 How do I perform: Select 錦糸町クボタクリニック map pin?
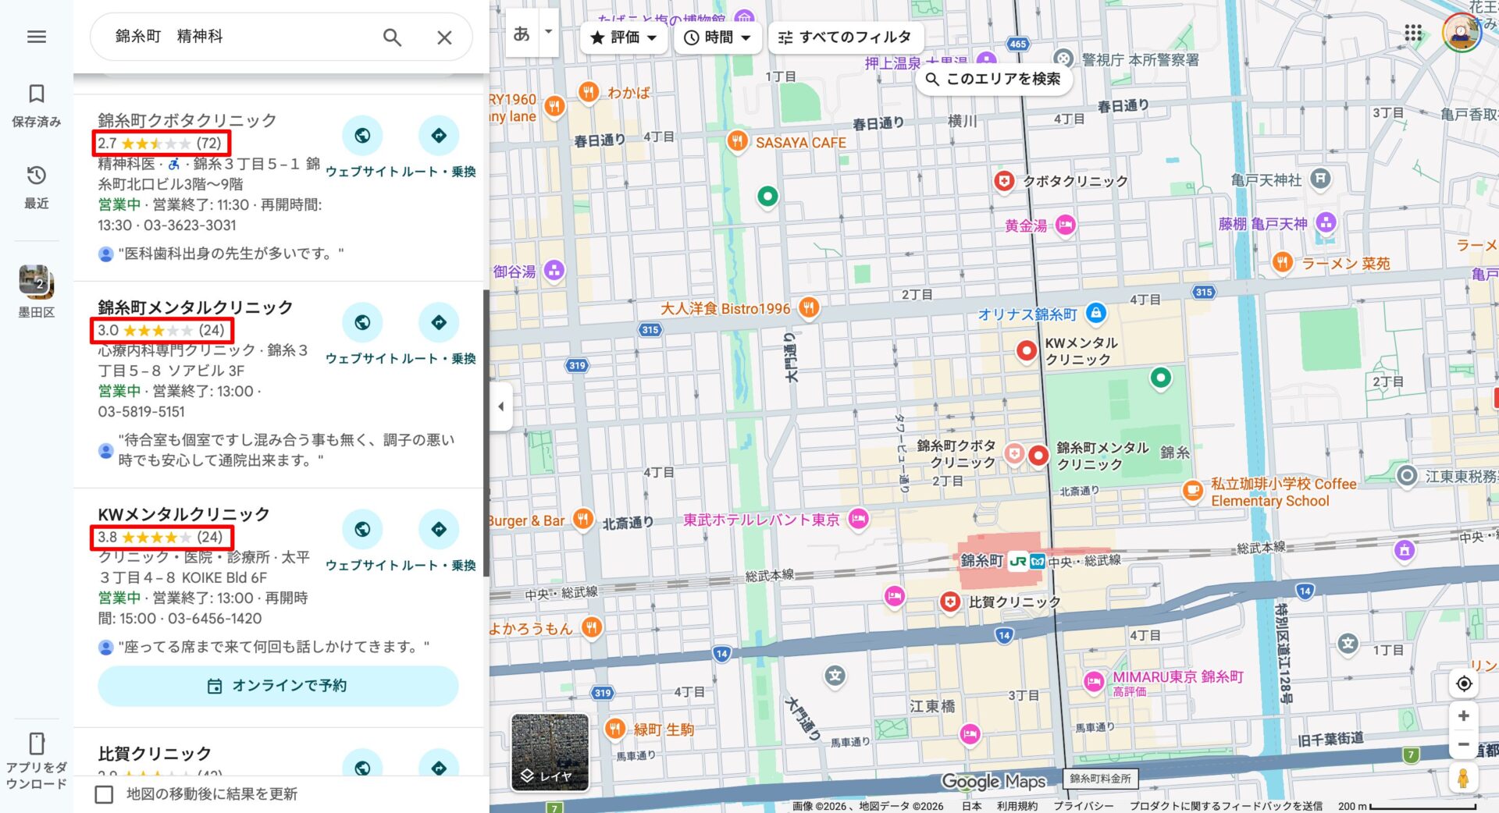pyautogui.click(x=1013, y=454)
